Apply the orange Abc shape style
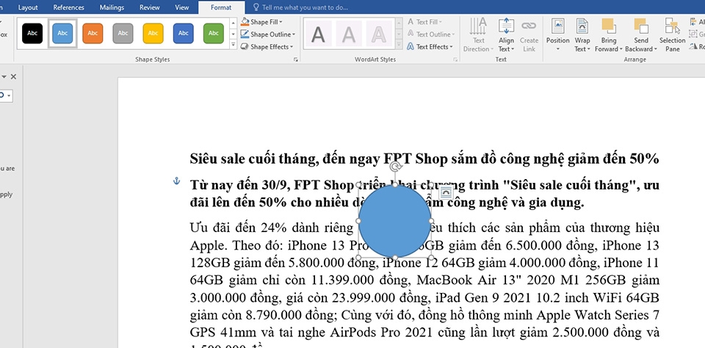 [x=93, y=33]
